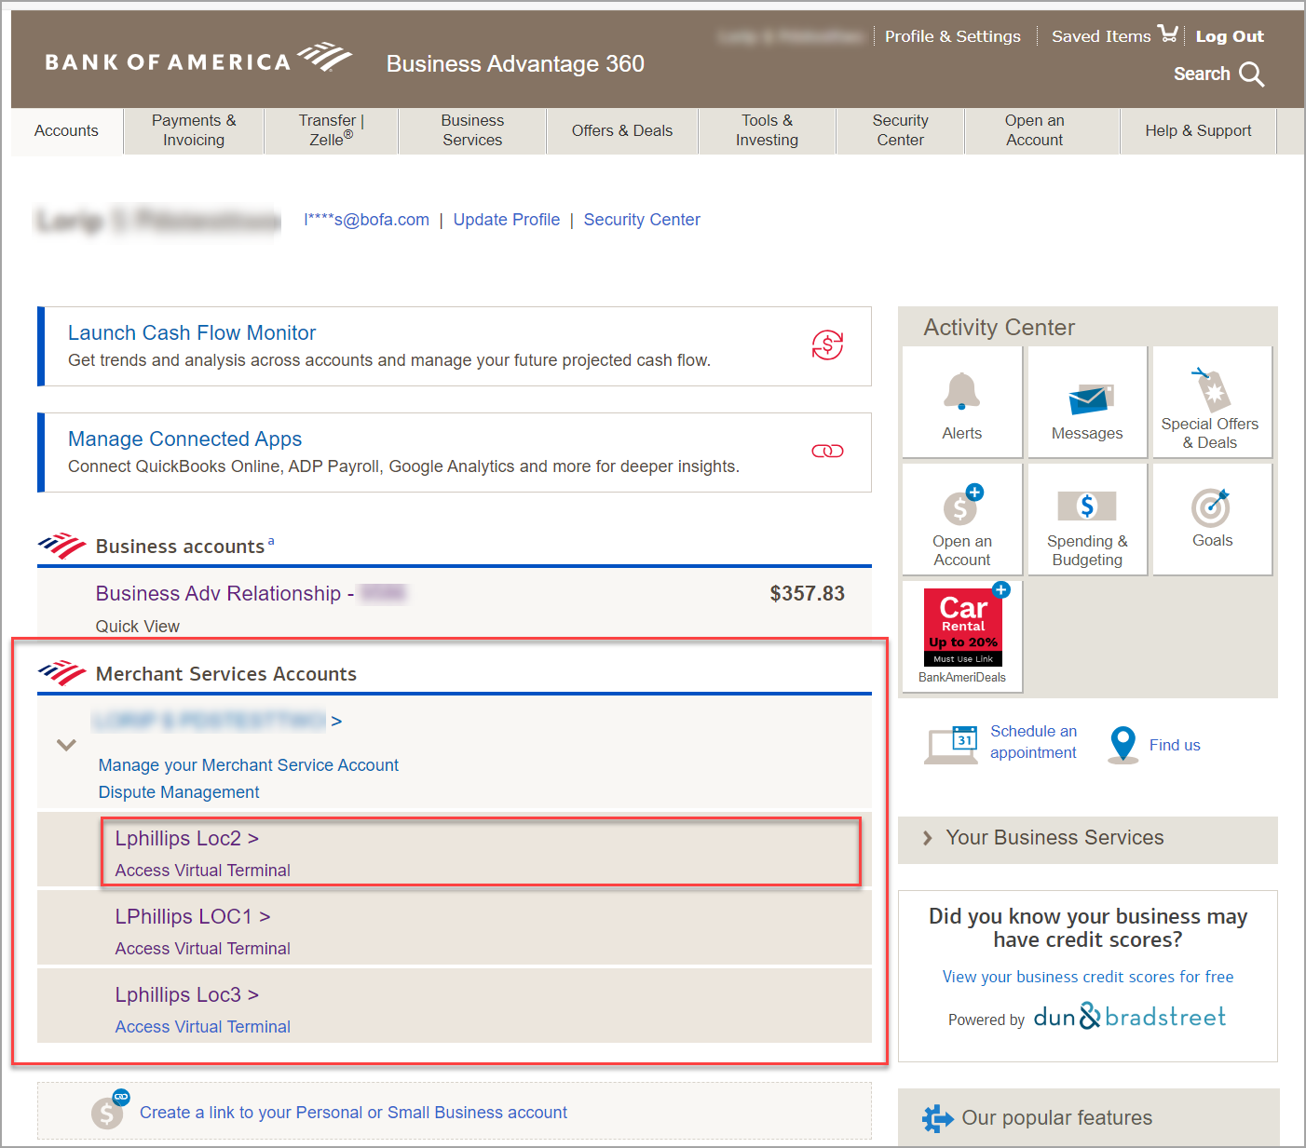Click the dun & bradstreet logo
This screenshot has width=1306, height=1148.
coord(1130,1017)
